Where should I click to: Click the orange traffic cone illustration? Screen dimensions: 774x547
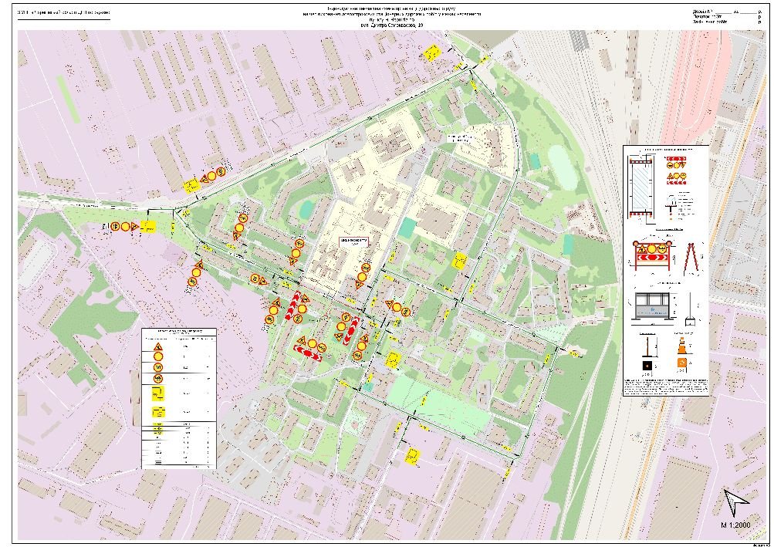tap(683, 345)
